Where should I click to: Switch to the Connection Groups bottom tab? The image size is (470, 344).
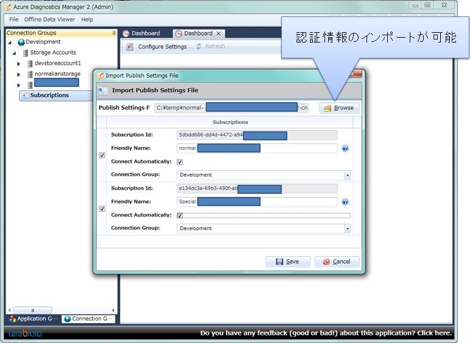coord(89,319)
